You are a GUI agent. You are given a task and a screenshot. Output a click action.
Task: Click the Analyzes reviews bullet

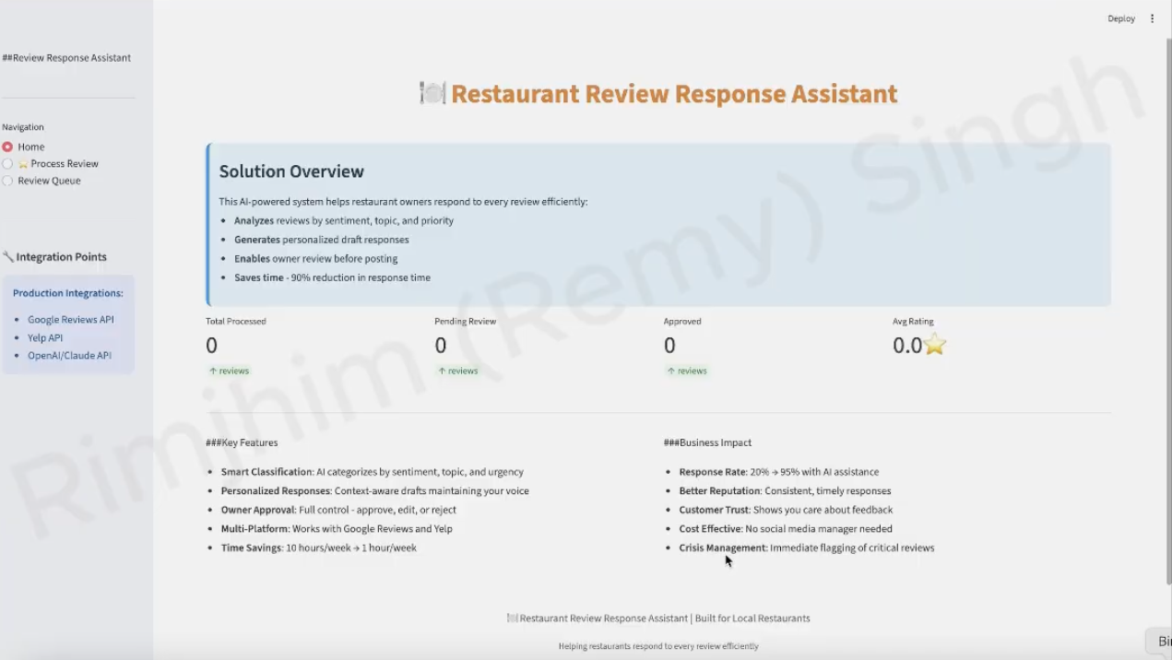pos(344,221)
